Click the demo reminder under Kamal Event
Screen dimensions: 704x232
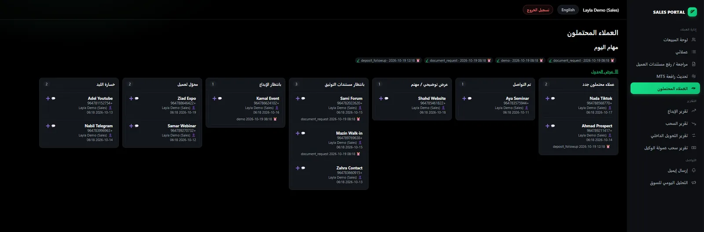tap(257, 119)
